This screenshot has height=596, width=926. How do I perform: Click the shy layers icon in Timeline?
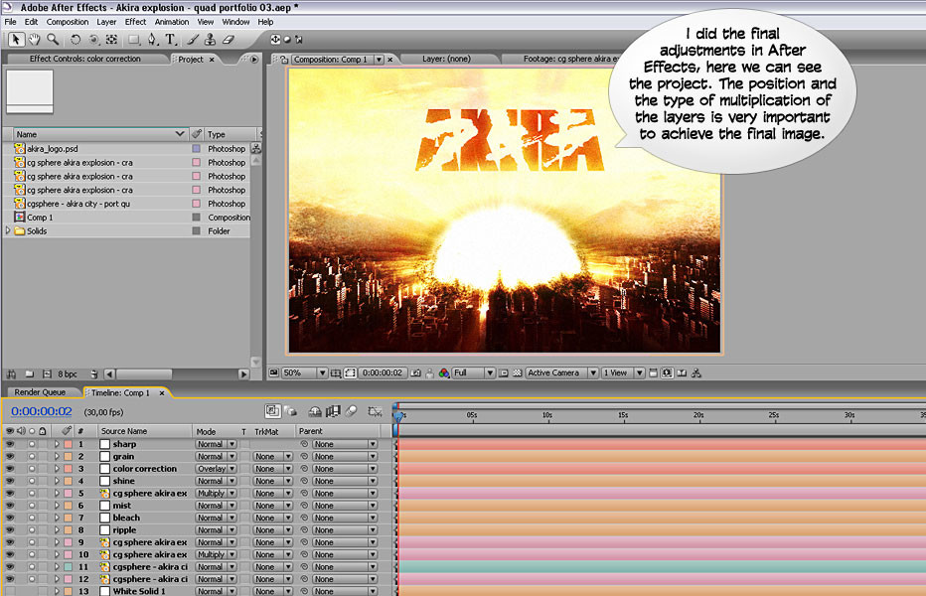tap(315, 411)
